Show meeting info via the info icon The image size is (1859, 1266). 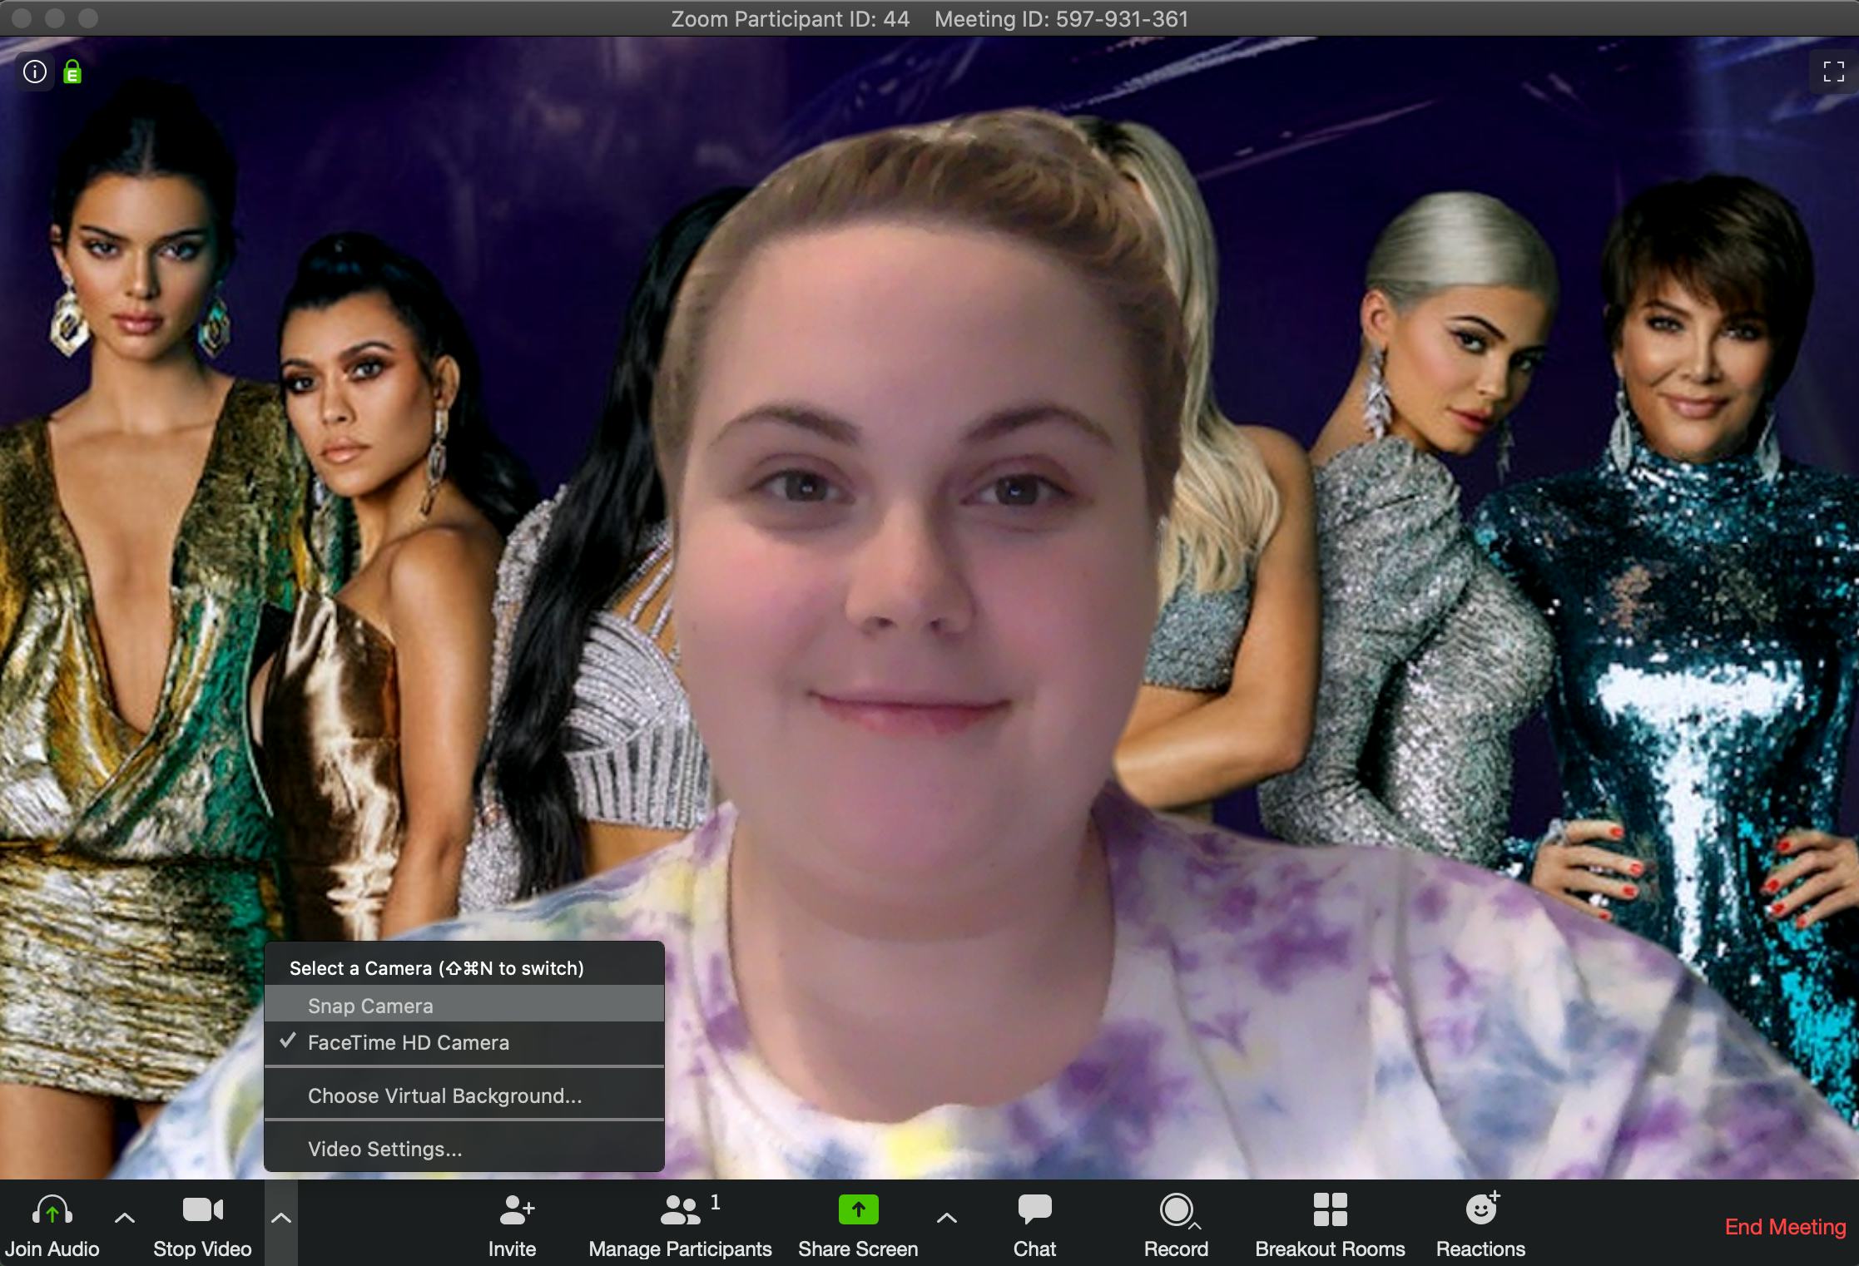[x=35, y=72]
